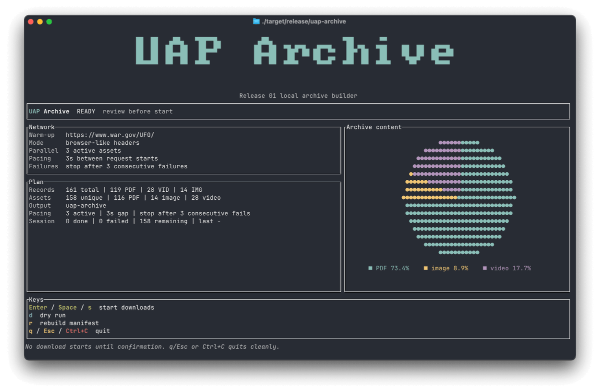Image resolution: width=600 pixels, height=392 pixels.
Task: Click the 'quit' label in Keys
Action: point(102,331)
